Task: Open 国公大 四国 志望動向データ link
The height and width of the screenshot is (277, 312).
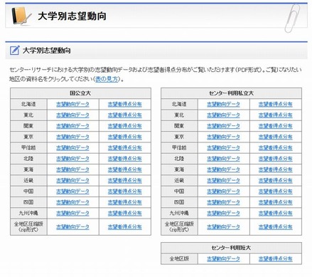Action: [x=72, y=202]
